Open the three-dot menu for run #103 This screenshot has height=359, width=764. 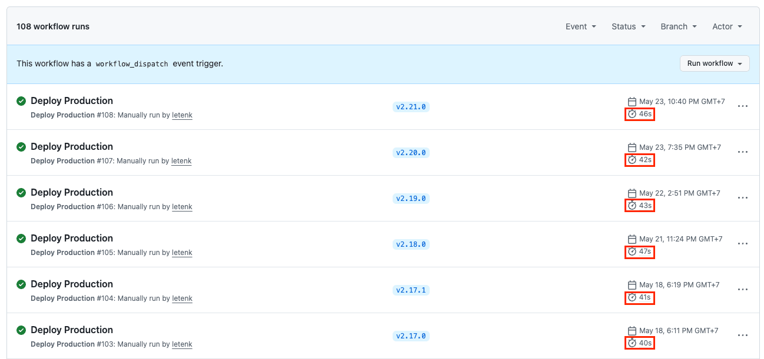pos(743,335)
